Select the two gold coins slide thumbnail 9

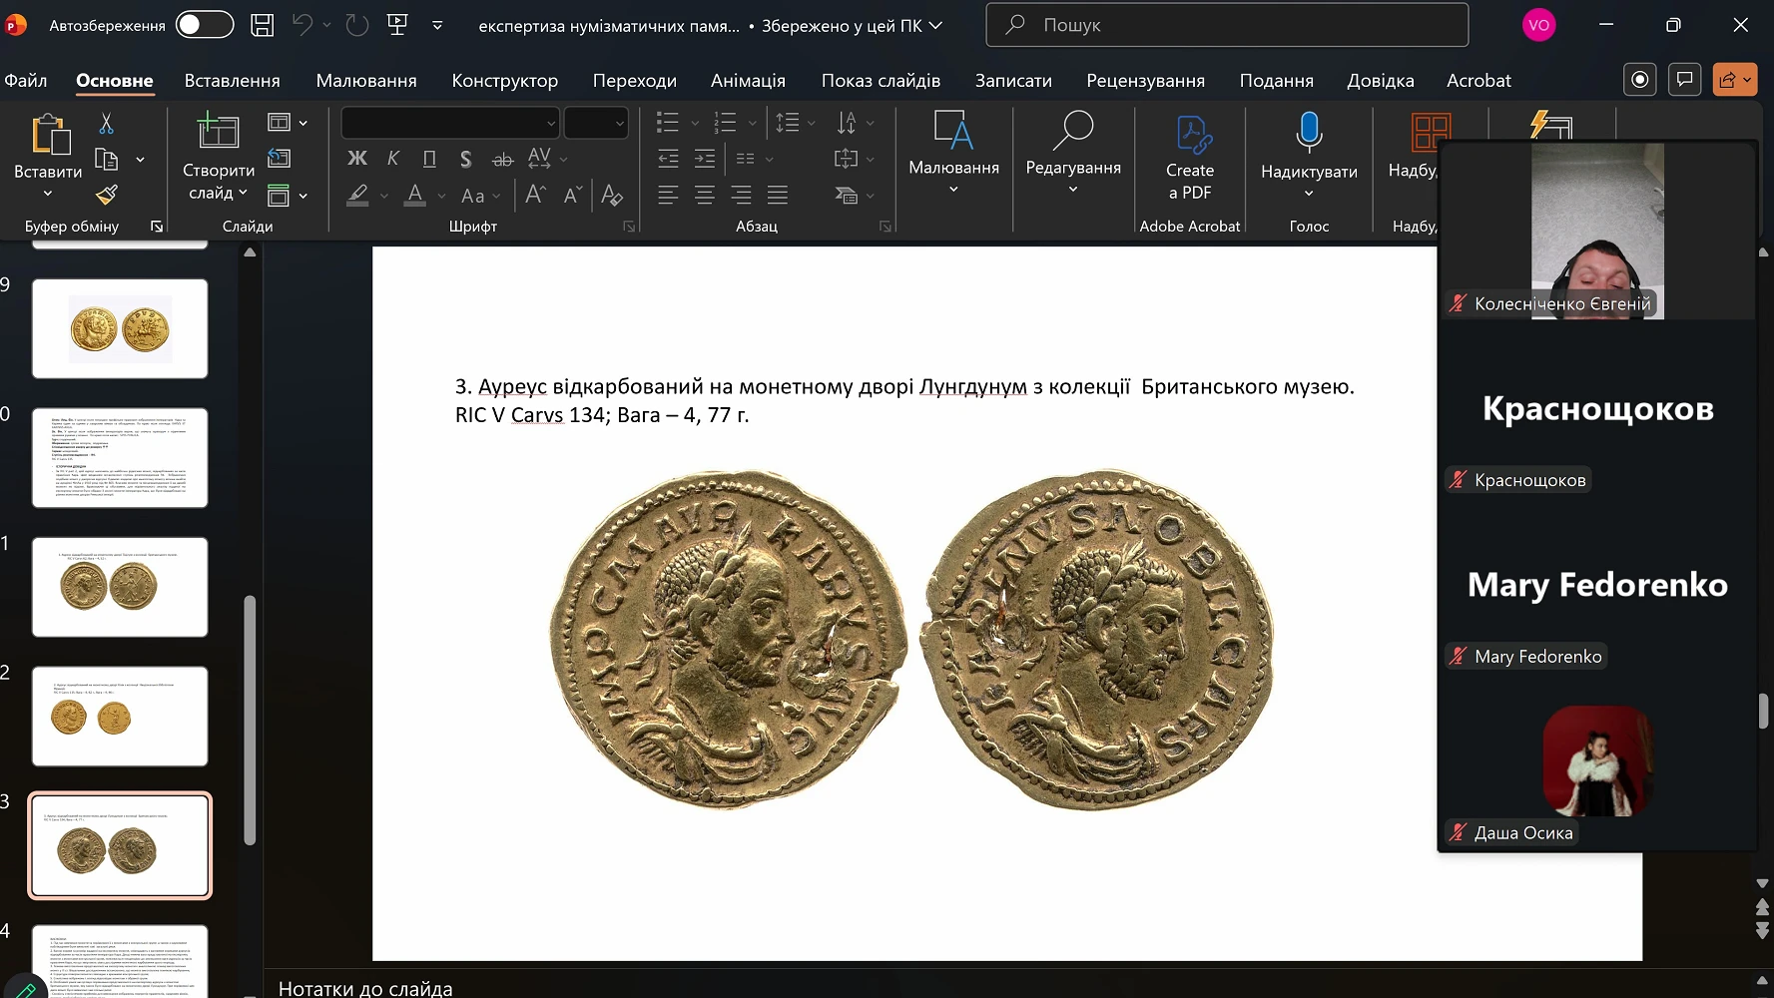coord(120,328)
